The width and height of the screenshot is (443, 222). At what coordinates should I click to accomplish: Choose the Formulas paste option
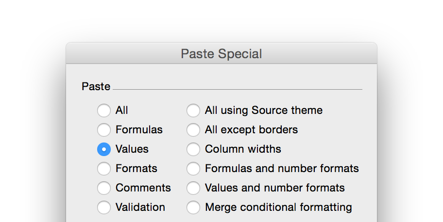coord(104,130)
